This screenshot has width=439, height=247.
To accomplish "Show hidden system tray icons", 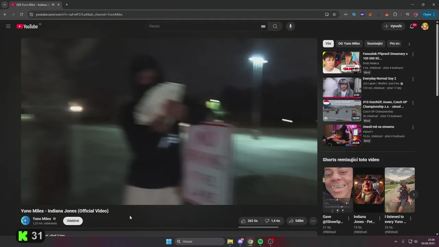I will (395, 242).
